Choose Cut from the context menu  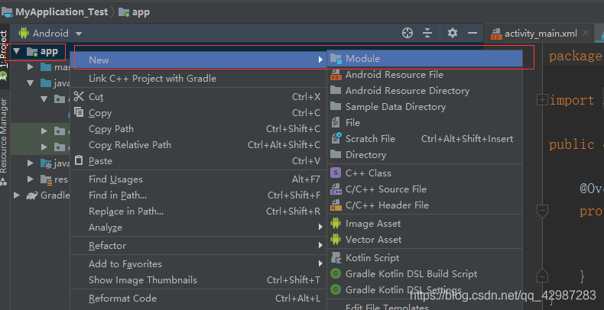click(x=198, y=97)
